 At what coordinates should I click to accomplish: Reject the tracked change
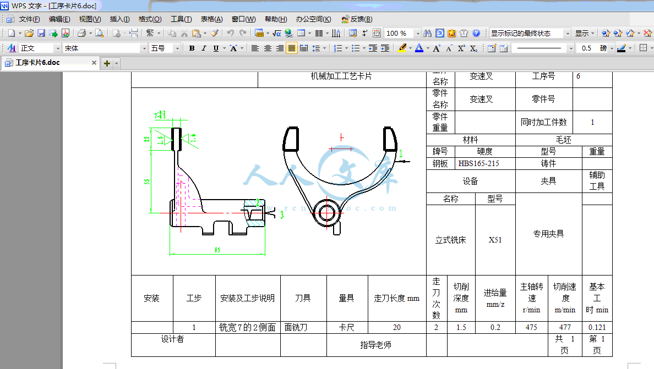click(647, 34)
